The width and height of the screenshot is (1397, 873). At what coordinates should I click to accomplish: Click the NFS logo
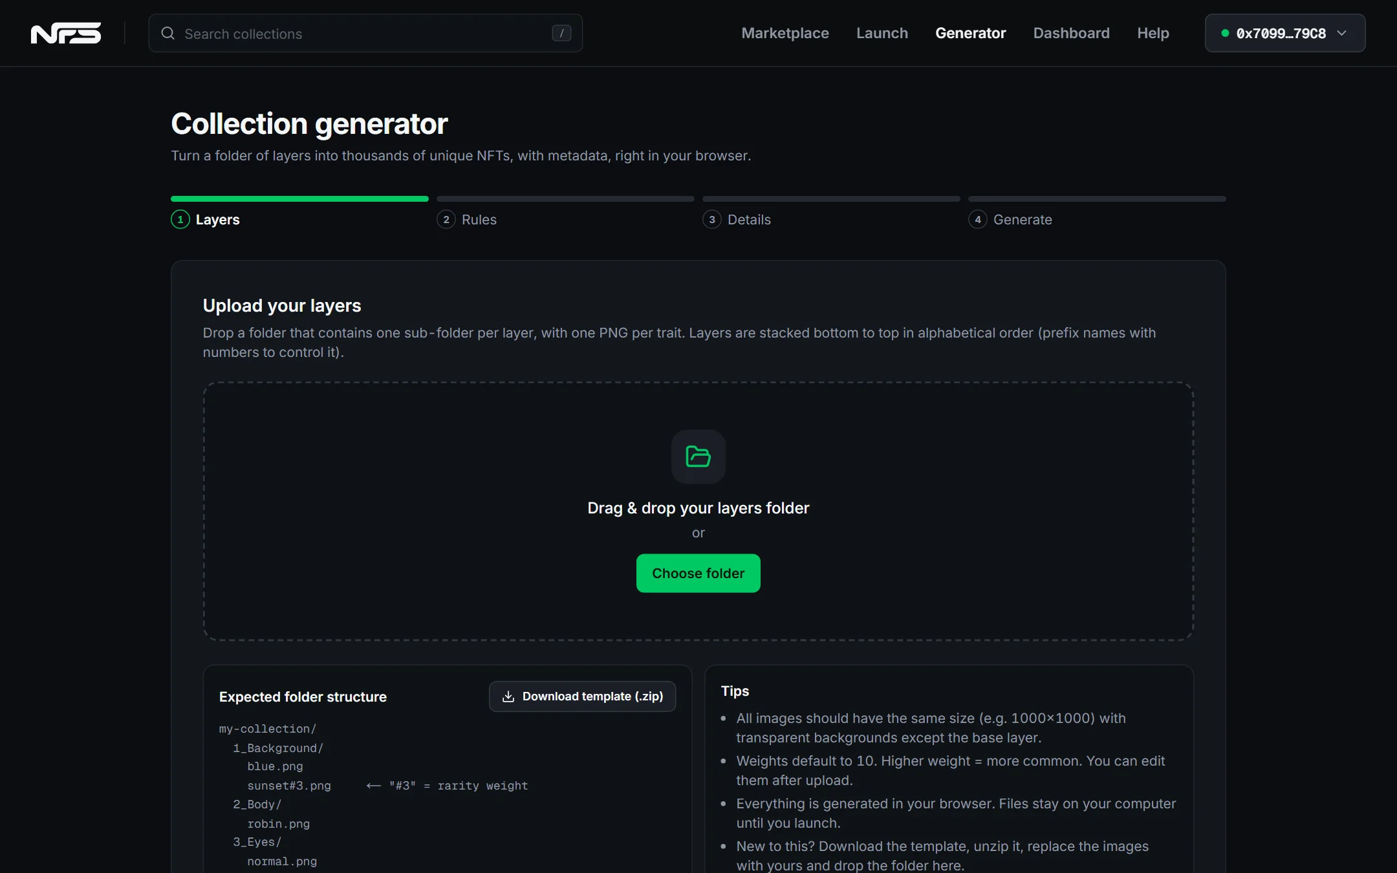coord(66,33)
